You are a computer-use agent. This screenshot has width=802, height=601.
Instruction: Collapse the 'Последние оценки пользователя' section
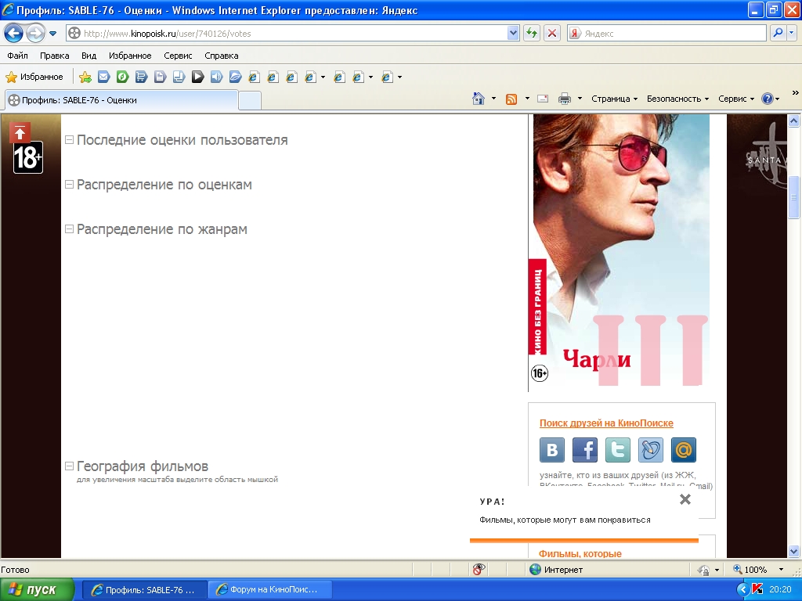[69, 140]
